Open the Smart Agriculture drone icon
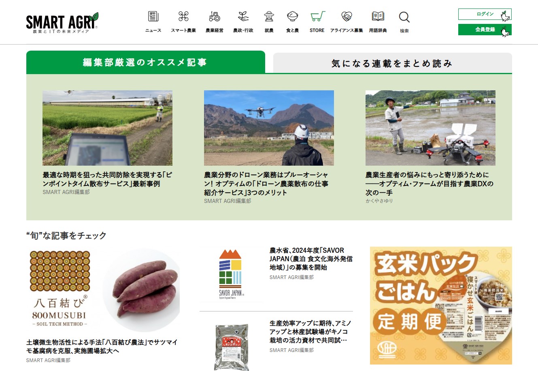 (183, 17)
